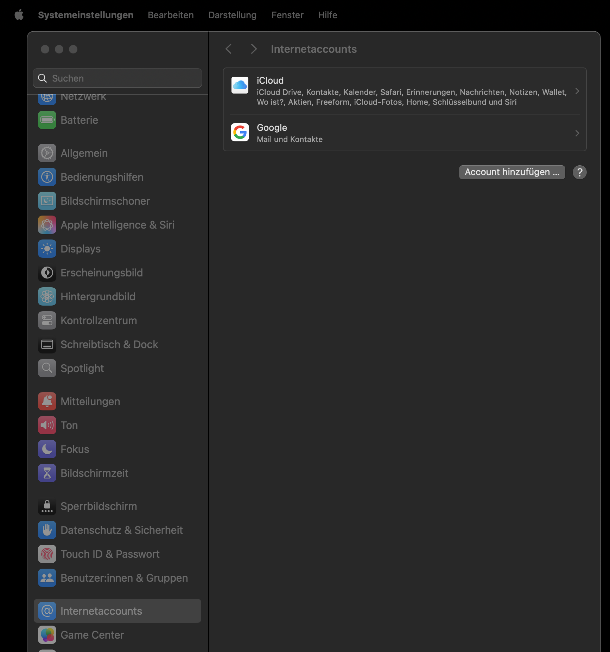Image resolution: width=610 pixels, height=652 pixels.
Task: Select Spotlight label in sidebar
Action: pos(82,368)
